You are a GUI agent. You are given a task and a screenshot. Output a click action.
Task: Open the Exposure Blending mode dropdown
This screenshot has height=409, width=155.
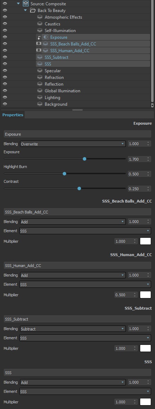73,144
